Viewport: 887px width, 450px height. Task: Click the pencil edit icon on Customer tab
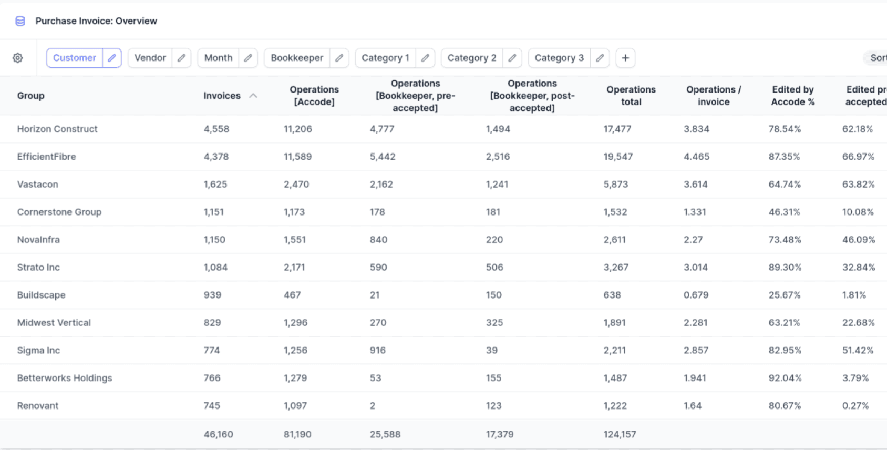[x=112, y=58]
